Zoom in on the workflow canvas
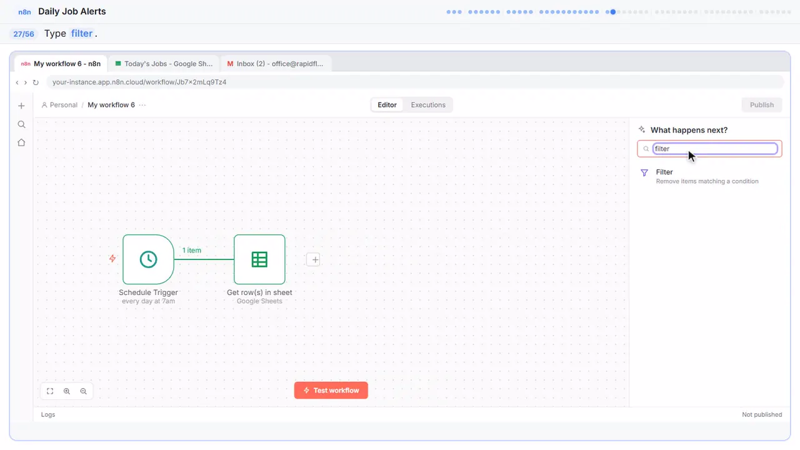 67,391
